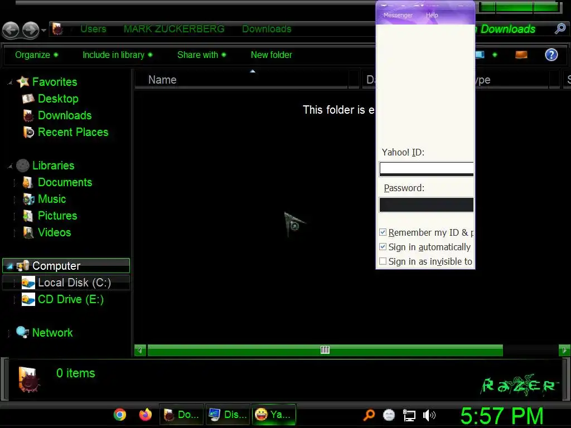Screen dimensions: 571x428
Task: Open view options dropdown arrow
Action: pos(495,55)
